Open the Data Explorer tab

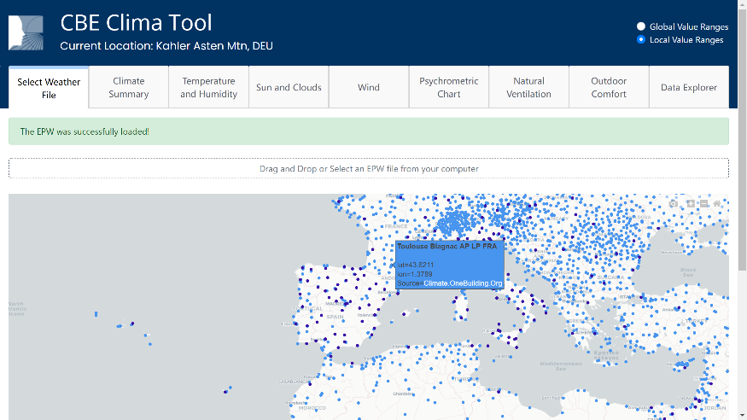click(689, 87)
